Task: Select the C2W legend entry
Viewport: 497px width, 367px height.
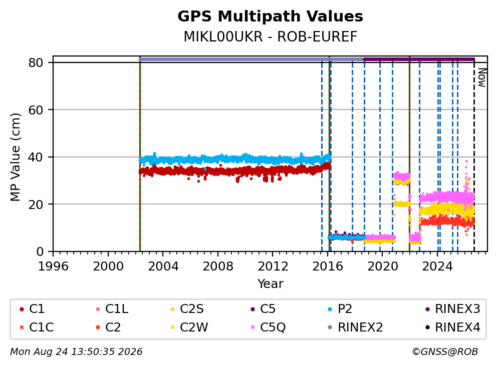Action: click(189, 327)
